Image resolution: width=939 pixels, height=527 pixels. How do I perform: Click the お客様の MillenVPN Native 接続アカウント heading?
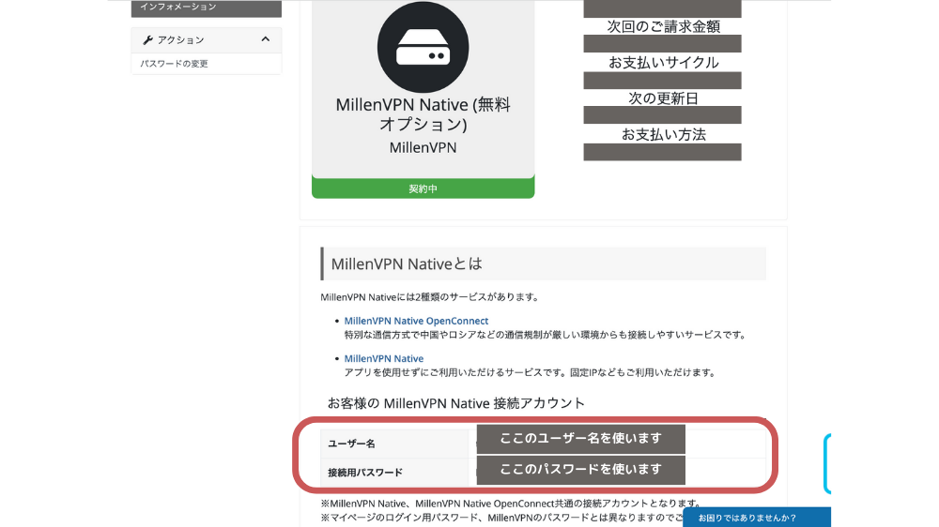point(455,403)
